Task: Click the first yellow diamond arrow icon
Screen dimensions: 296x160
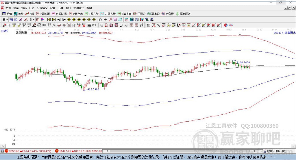Action: tap(69, 20)
